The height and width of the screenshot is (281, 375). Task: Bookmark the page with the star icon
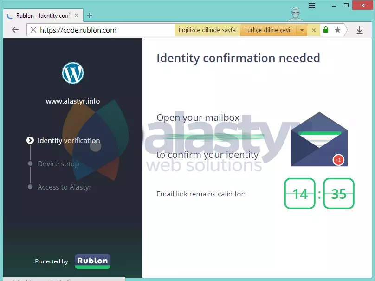pyautogui.click(x=337, y=30)
